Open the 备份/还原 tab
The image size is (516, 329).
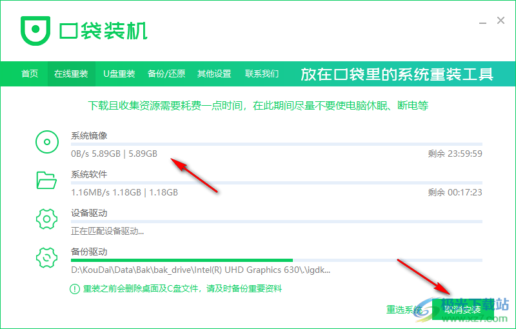pyautogui.click(x=166, y=74)
